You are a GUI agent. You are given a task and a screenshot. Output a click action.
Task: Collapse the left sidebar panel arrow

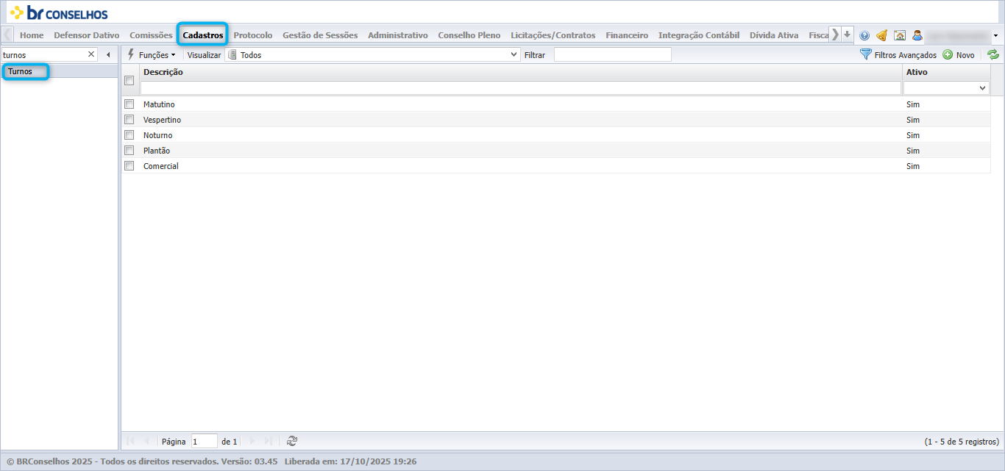point(108,54)
